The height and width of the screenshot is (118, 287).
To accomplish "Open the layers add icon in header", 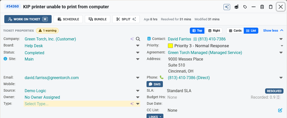I will (236, 7).
